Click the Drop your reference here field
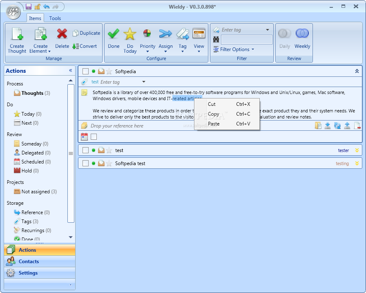This screenshot has width=366, height=293. pyautogui.click(x=117, y=126)
